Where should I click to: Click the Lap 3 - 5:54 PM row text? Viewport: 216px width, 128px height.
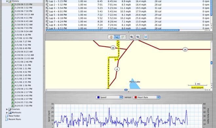[58, 8]
